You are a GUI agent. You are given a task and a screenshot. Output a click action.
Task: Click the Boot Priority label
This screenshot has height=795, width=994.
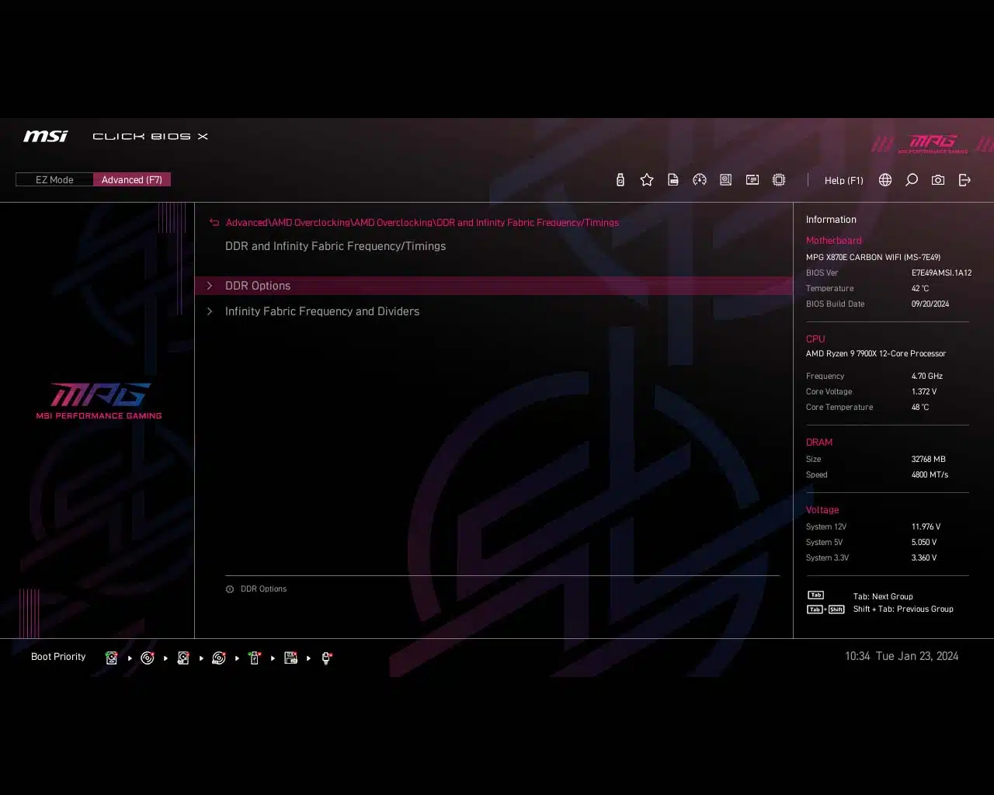(x=58, y=657)
